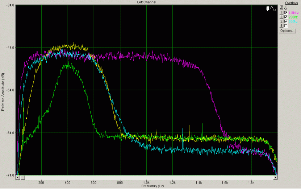
Task: Click the green 250hz overlay label
Action: 293,17
